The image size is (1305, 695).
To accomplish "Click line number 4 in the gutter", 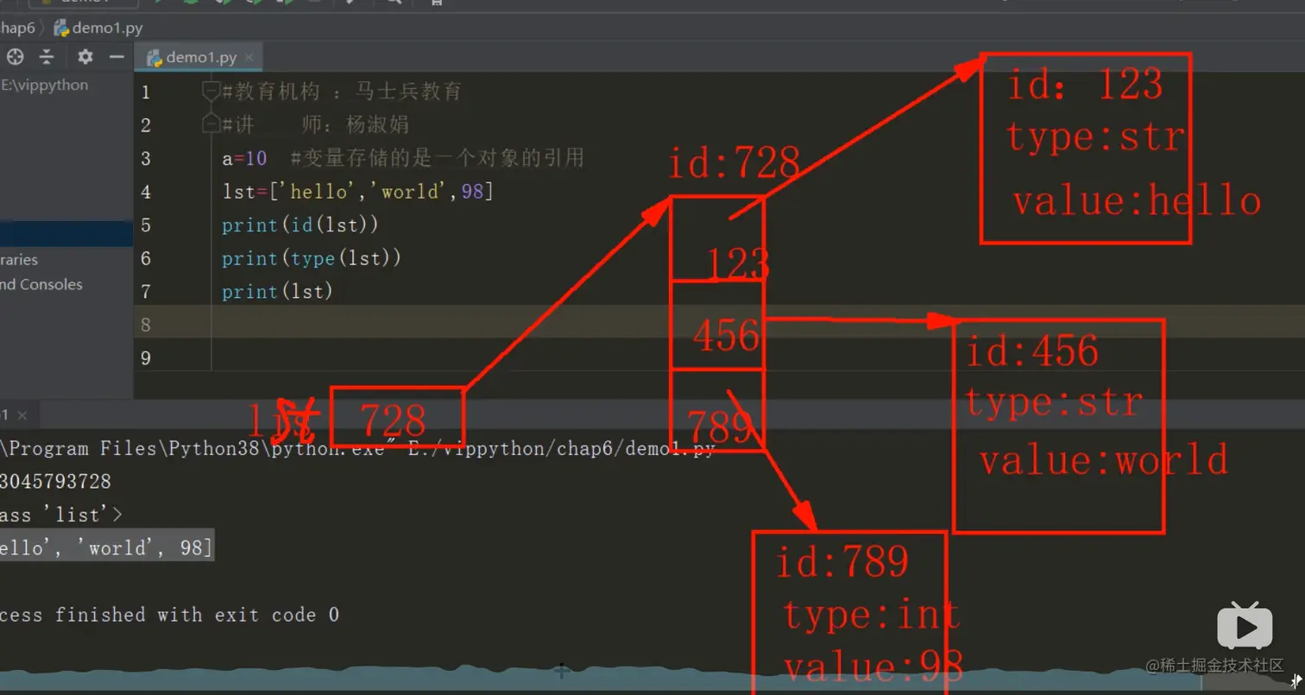I will [x=145, y=192].
